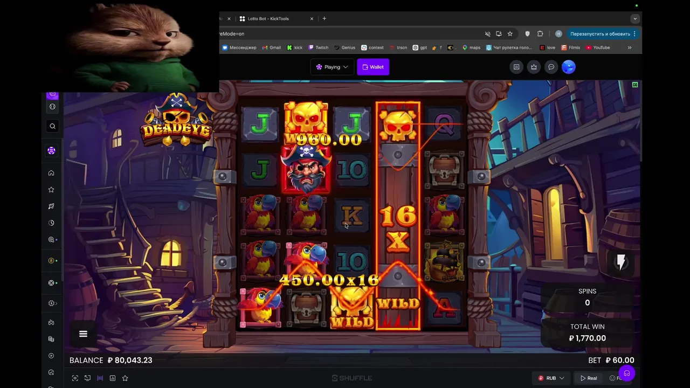Bookmark this page with the star

(x=510, y=34)
